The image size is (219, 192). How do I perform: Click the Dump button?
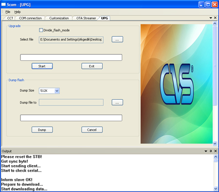[x=42, y=130]
